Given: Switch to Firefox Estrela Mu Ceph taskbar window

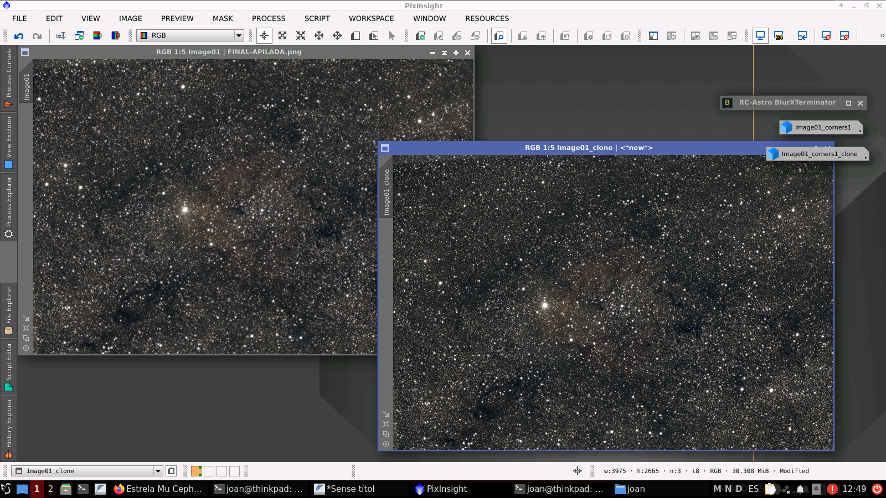Looking at the screenshot, I should [x=158, y=489].
